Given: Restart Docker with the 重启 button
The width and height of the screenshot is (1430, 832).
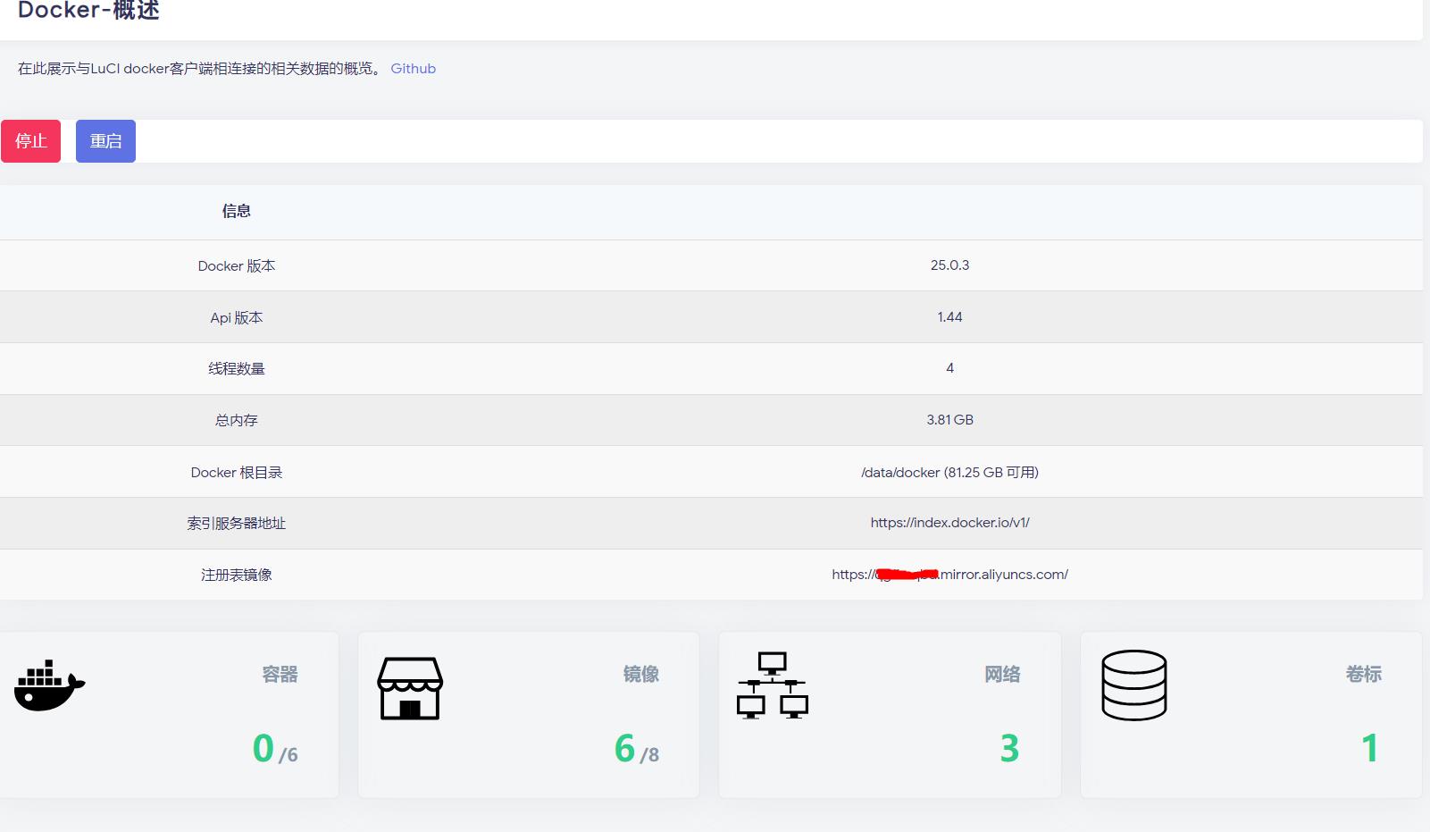Looking at the screenshot, I should tap(105, 141).
